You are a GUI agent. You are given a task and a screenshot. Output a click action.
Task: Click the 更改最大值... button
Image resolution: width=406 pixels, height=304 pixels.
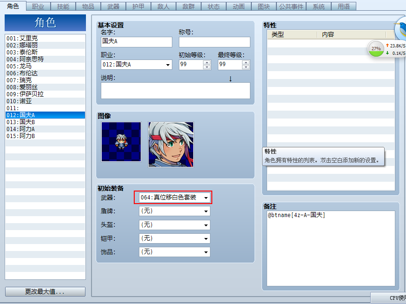click(45, 291)
